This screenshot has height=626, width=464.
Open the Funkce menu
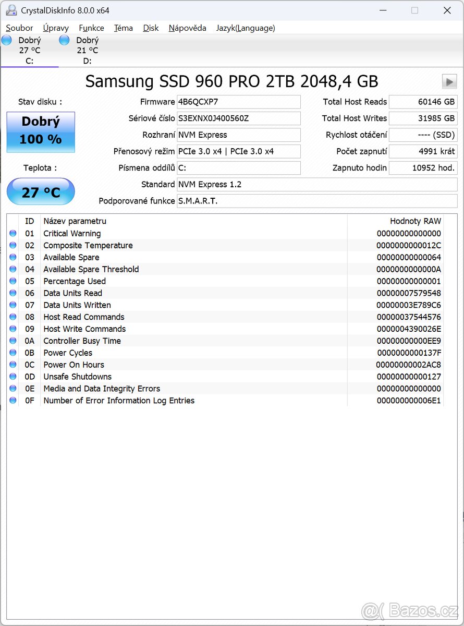click(91, 28)
